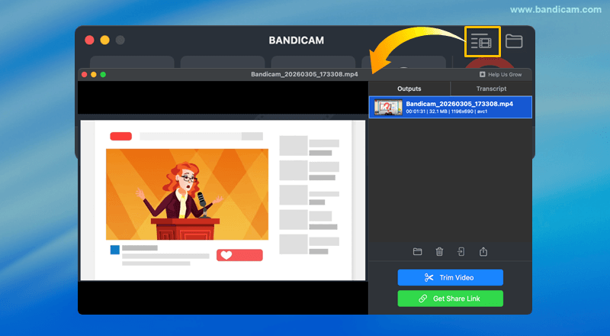610x336 pixels.
Task: Minimize the main BANDICAM window
Action: tap(104, 40)
